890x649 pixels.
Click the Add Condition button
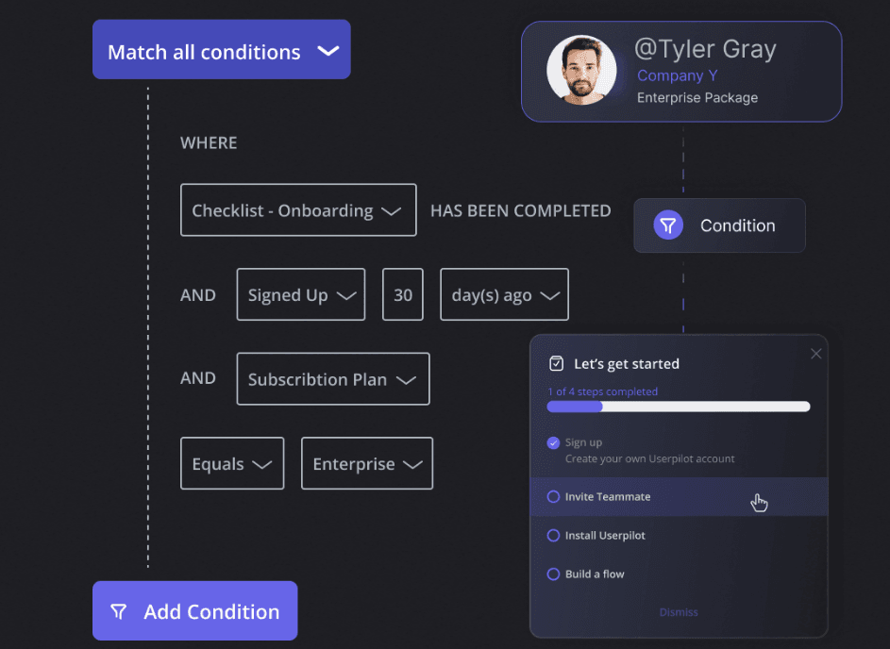click(194, 611)
